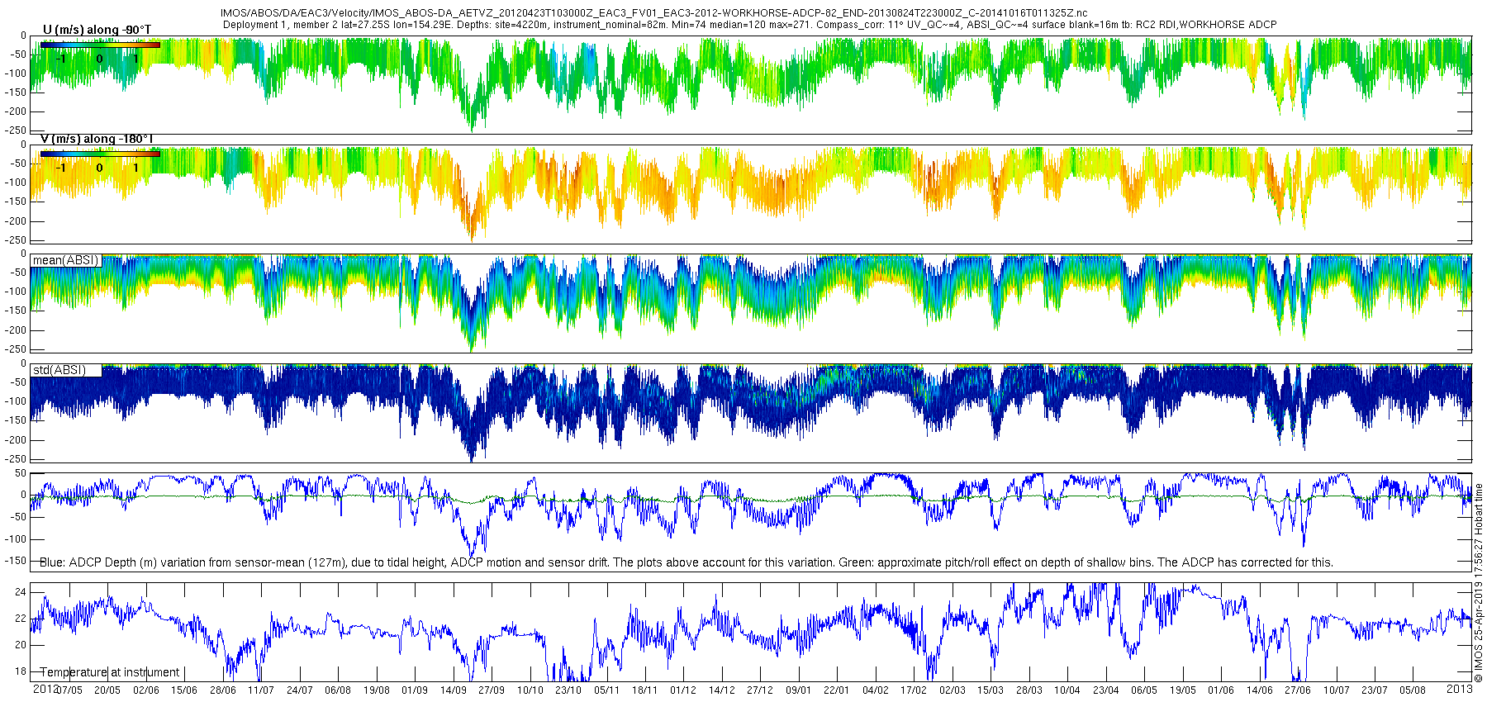Click the '-250' tick on U velocity panel
1487x702 pixels.
tap(17, 130)
